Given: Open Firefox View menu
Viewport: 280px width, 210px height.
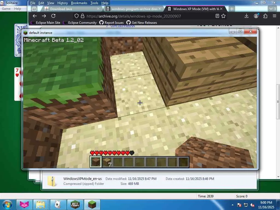Looking at the screenshot, I should [x=51, y=3].
